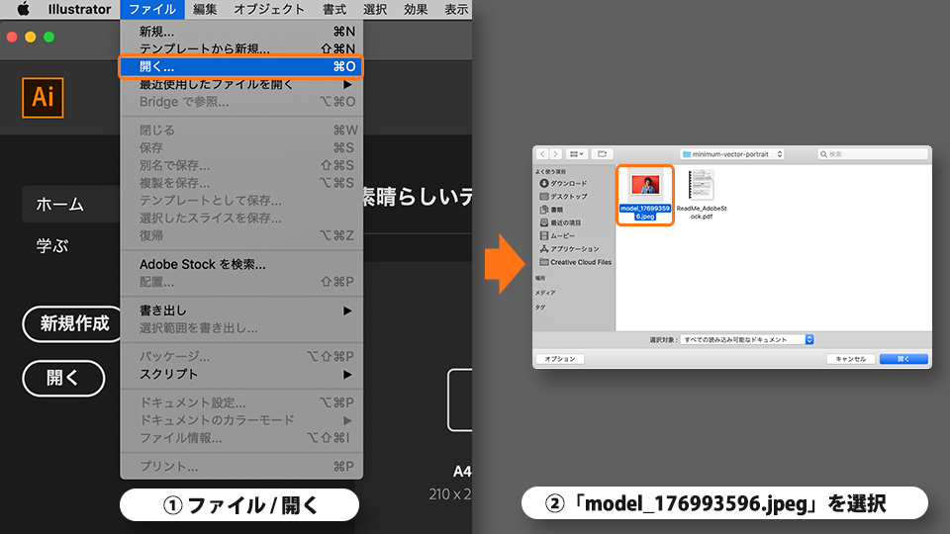Click the 書類 documents sidebar icon

pyautogui.click(x=544, y=210)
